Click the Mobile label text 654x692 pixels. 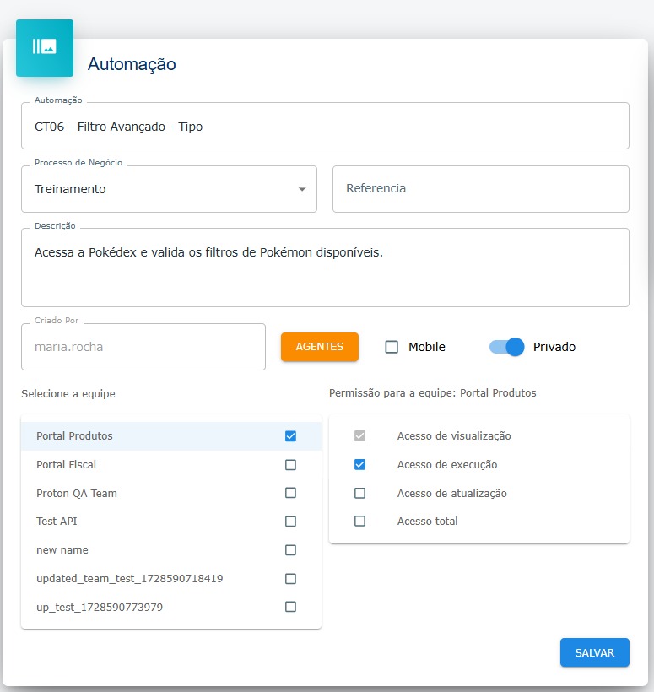[427, 347]
